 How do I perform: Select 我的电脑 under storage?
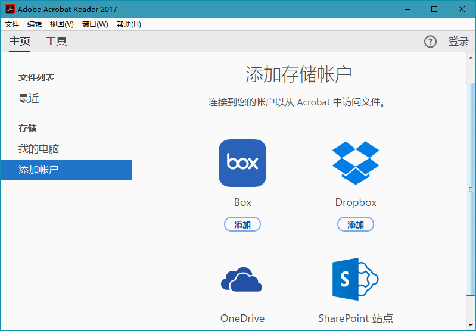[39, 149]
